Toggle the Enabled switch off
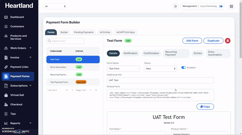 coord(184,67)
